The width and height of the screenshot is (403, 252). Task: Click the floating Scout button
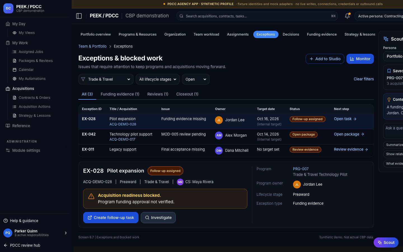coord(386,242)
